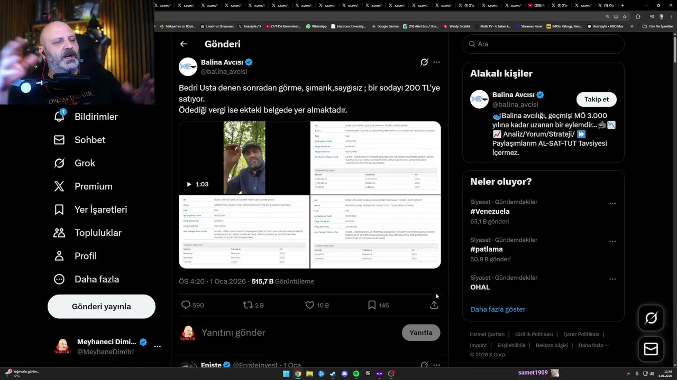Bookmark page with star icon

[x=625, y=16]
